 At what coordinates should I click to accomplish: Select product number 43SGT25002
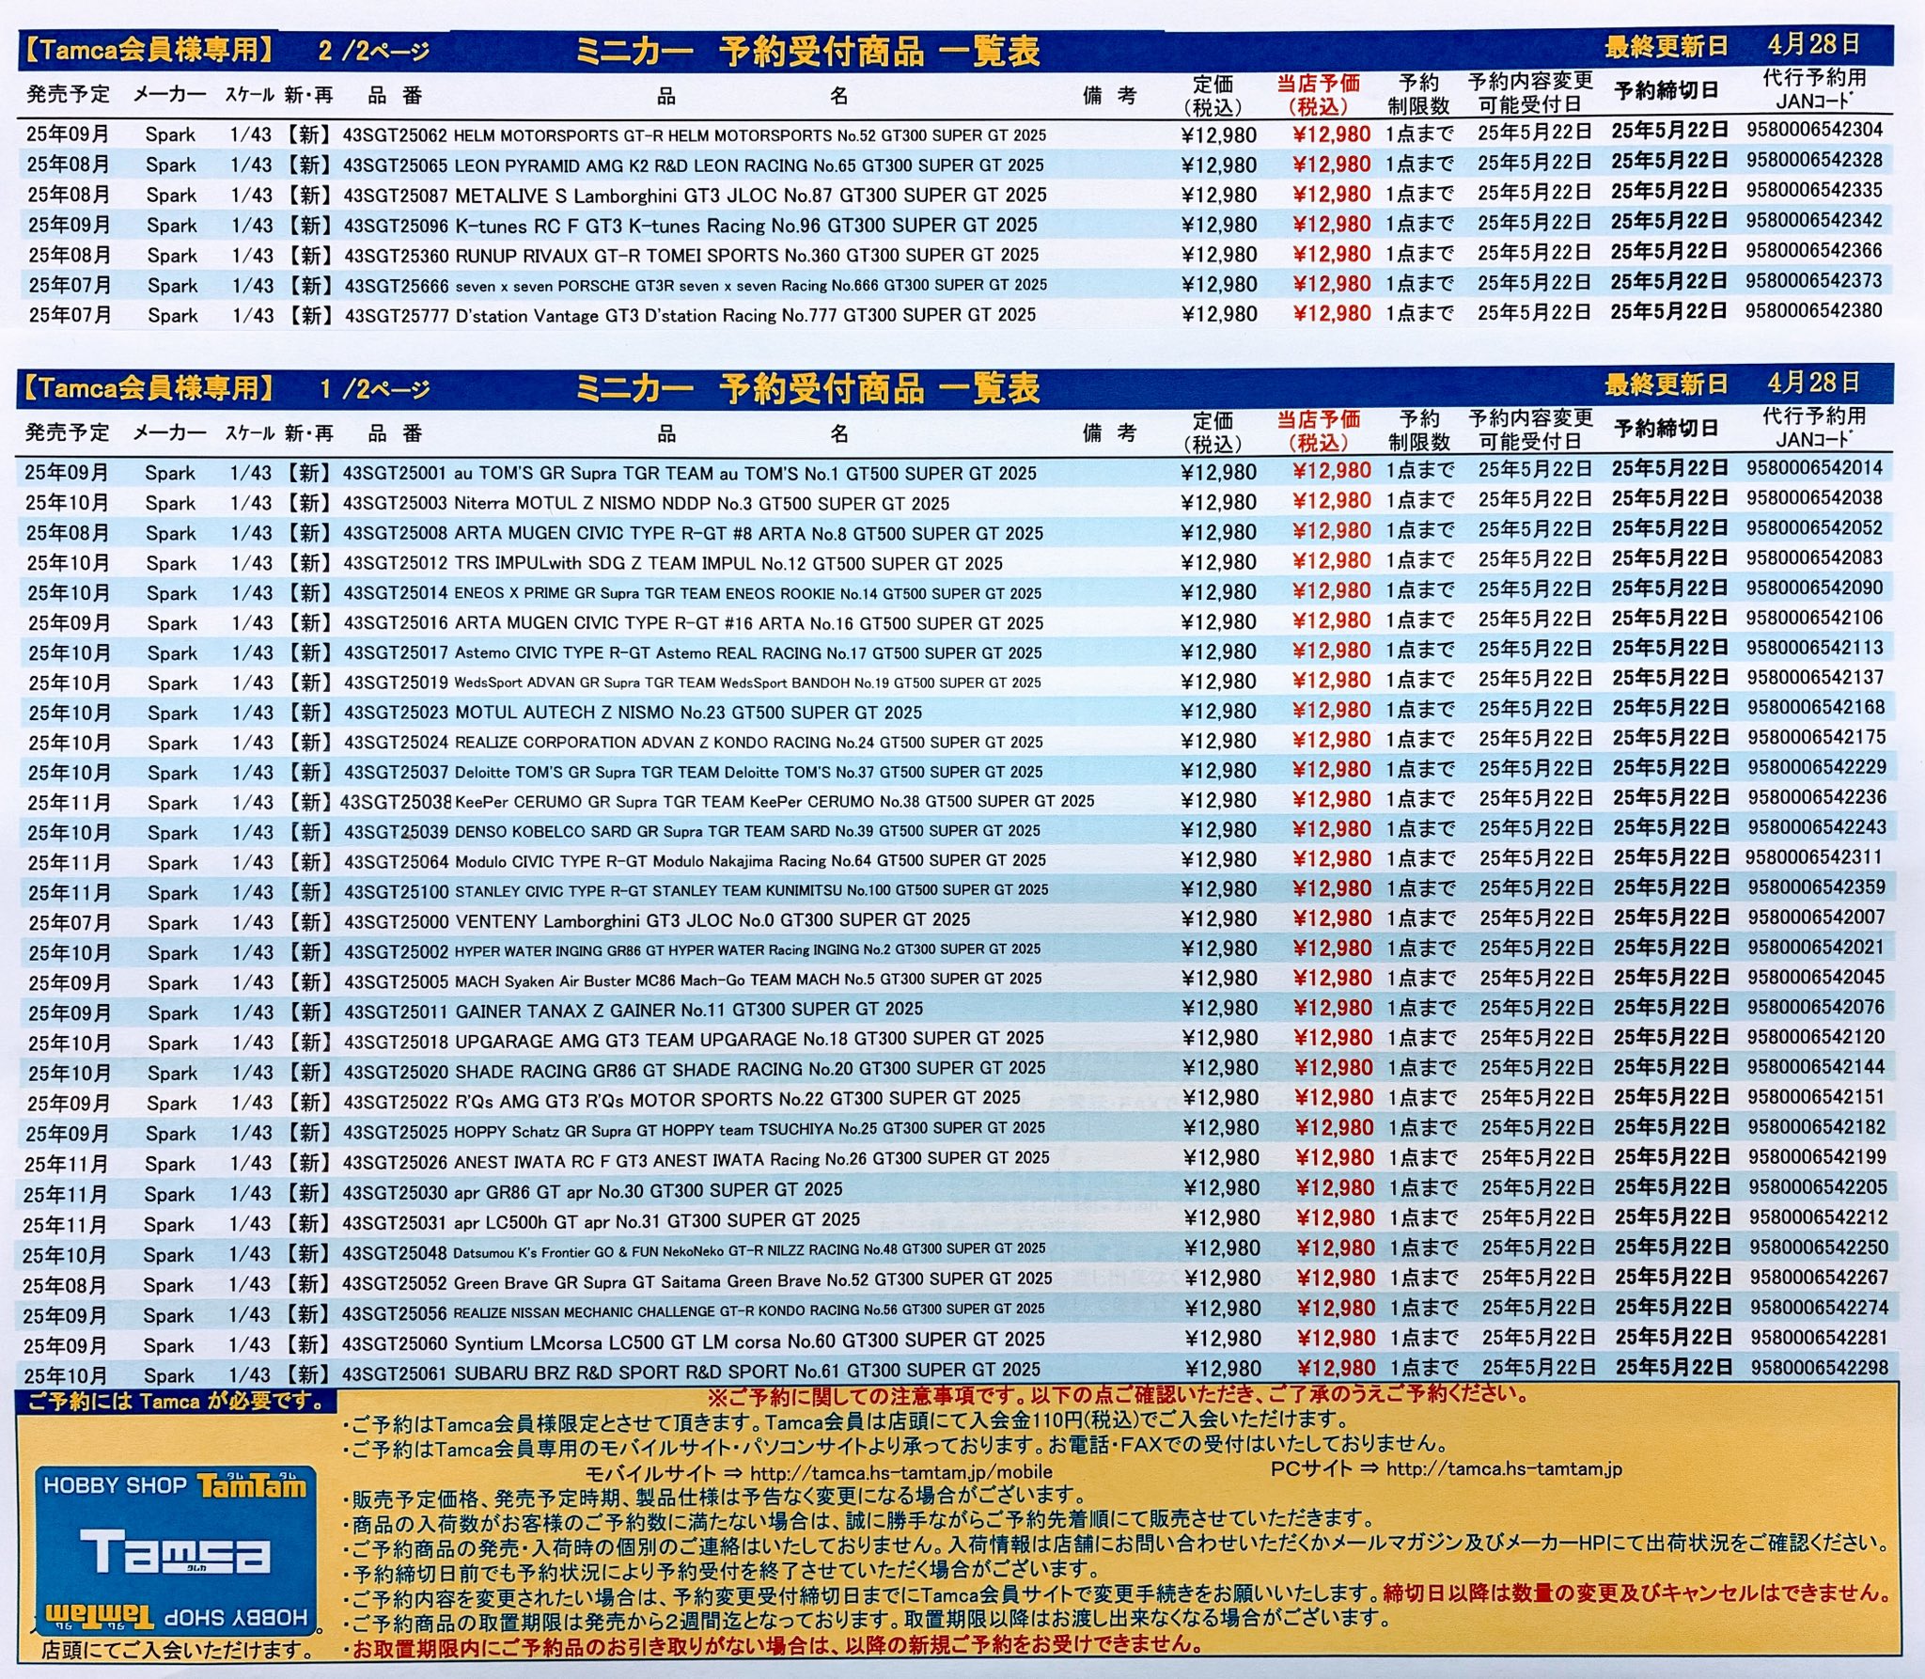click(397, 952)
